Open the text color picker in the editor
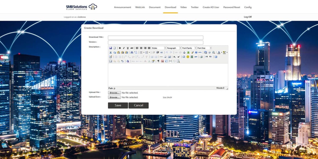 pyautogui.click(x=218, y=52)
